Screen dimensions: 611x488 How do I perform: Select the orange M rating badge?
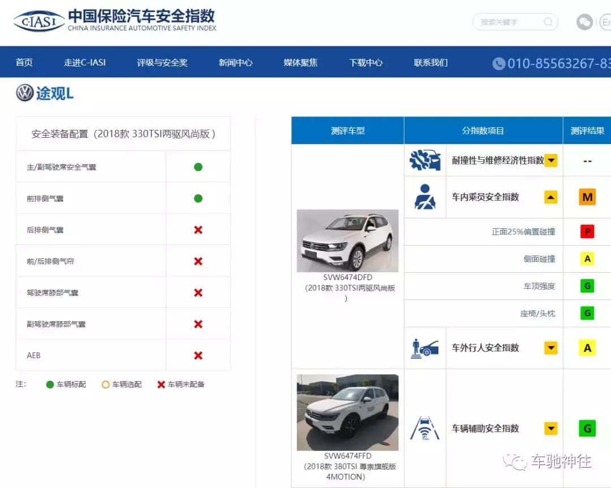(587, 197)
